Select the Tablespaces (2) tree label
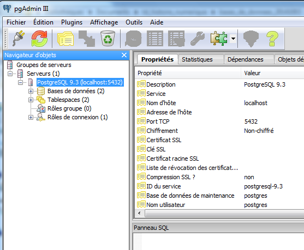This screenshot has height=250, width=304. pos(68,100)
